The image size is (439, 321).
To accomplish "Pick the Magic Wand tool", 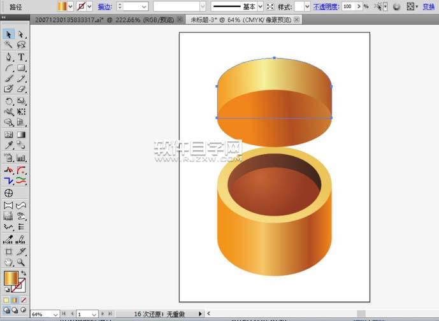I will click(9, 45).
